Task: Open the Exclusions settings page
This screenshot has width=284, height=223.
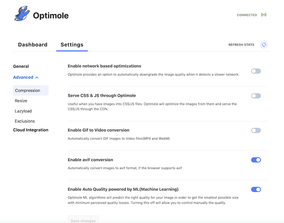Action: [x=24, y=121]
